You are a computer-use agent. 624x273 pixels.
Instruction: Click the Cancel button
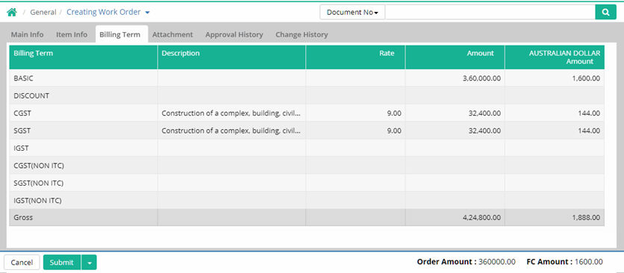(x=22, y=263)
